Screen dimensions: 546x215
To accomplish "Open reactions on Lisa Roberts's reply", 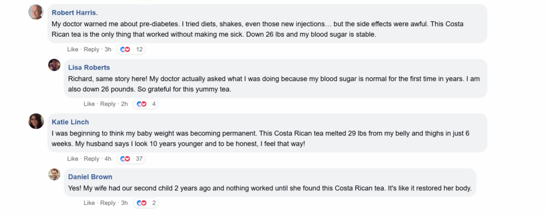I will pos(148,104).
